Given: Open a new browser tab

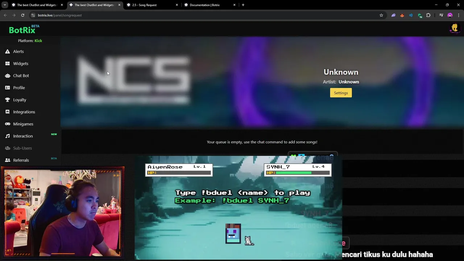Looking at the screenshot, I should pos(243,5).
